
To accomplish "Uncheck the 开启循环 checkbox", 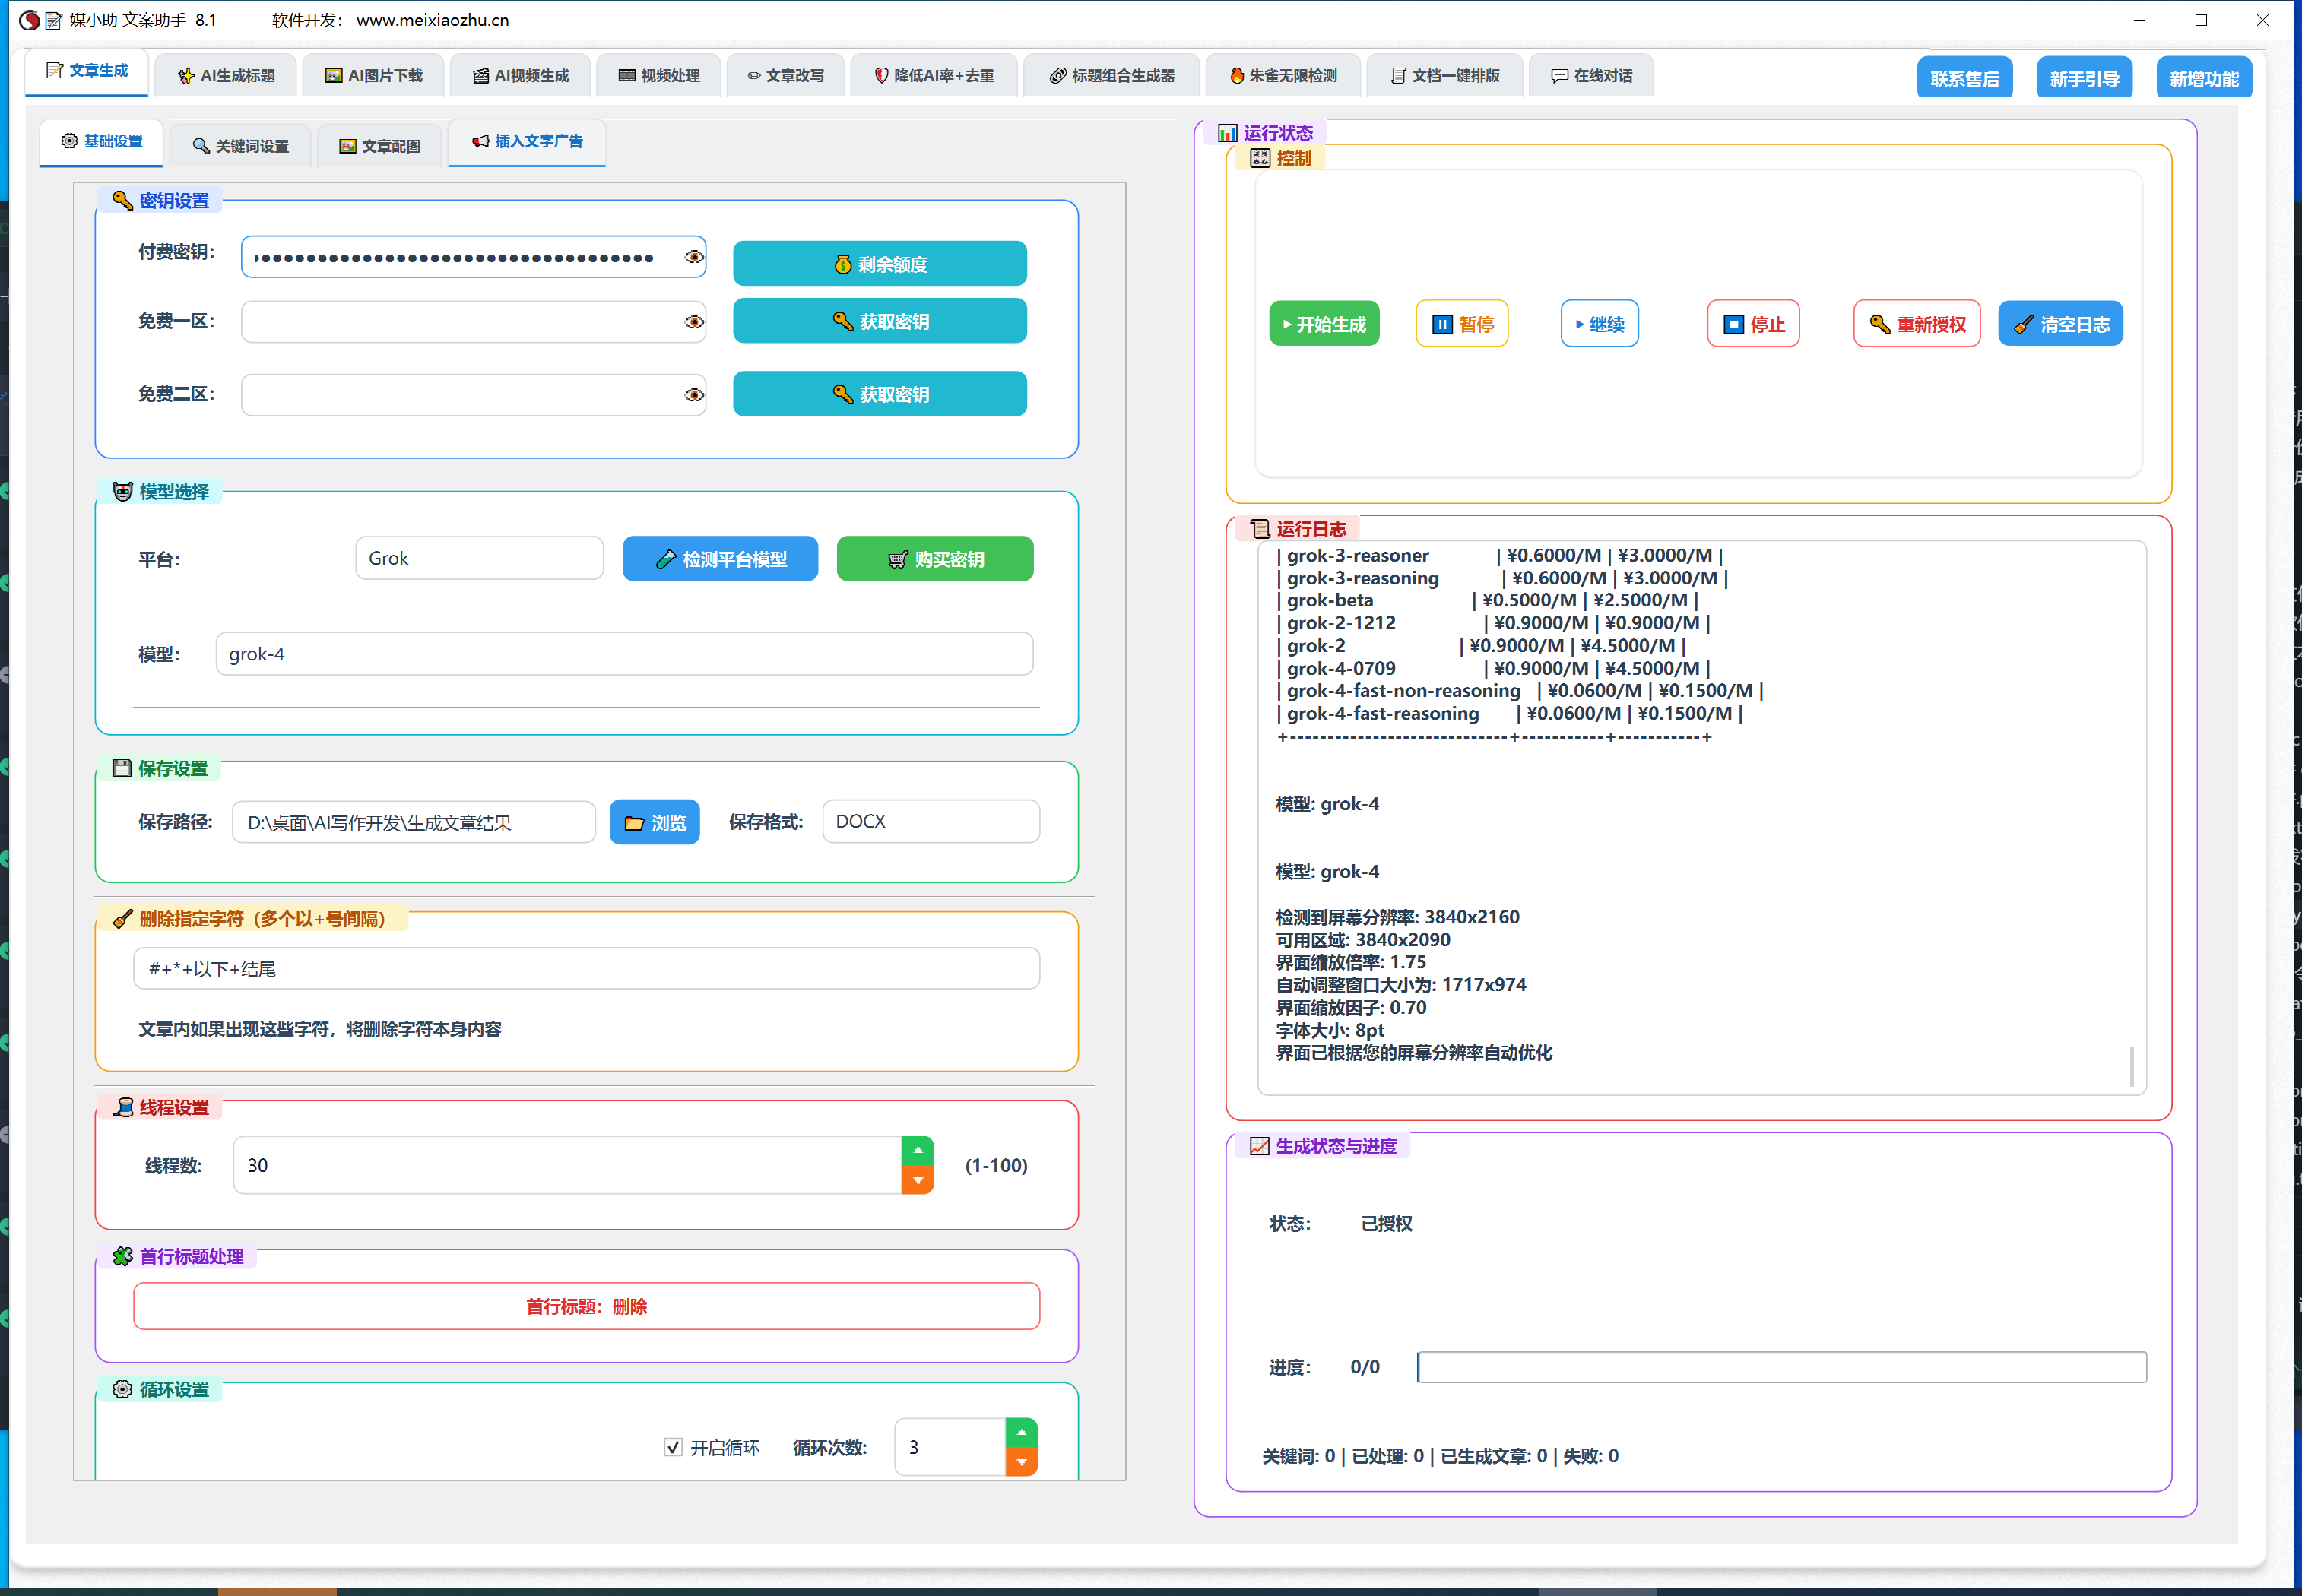I will 673,1447.
